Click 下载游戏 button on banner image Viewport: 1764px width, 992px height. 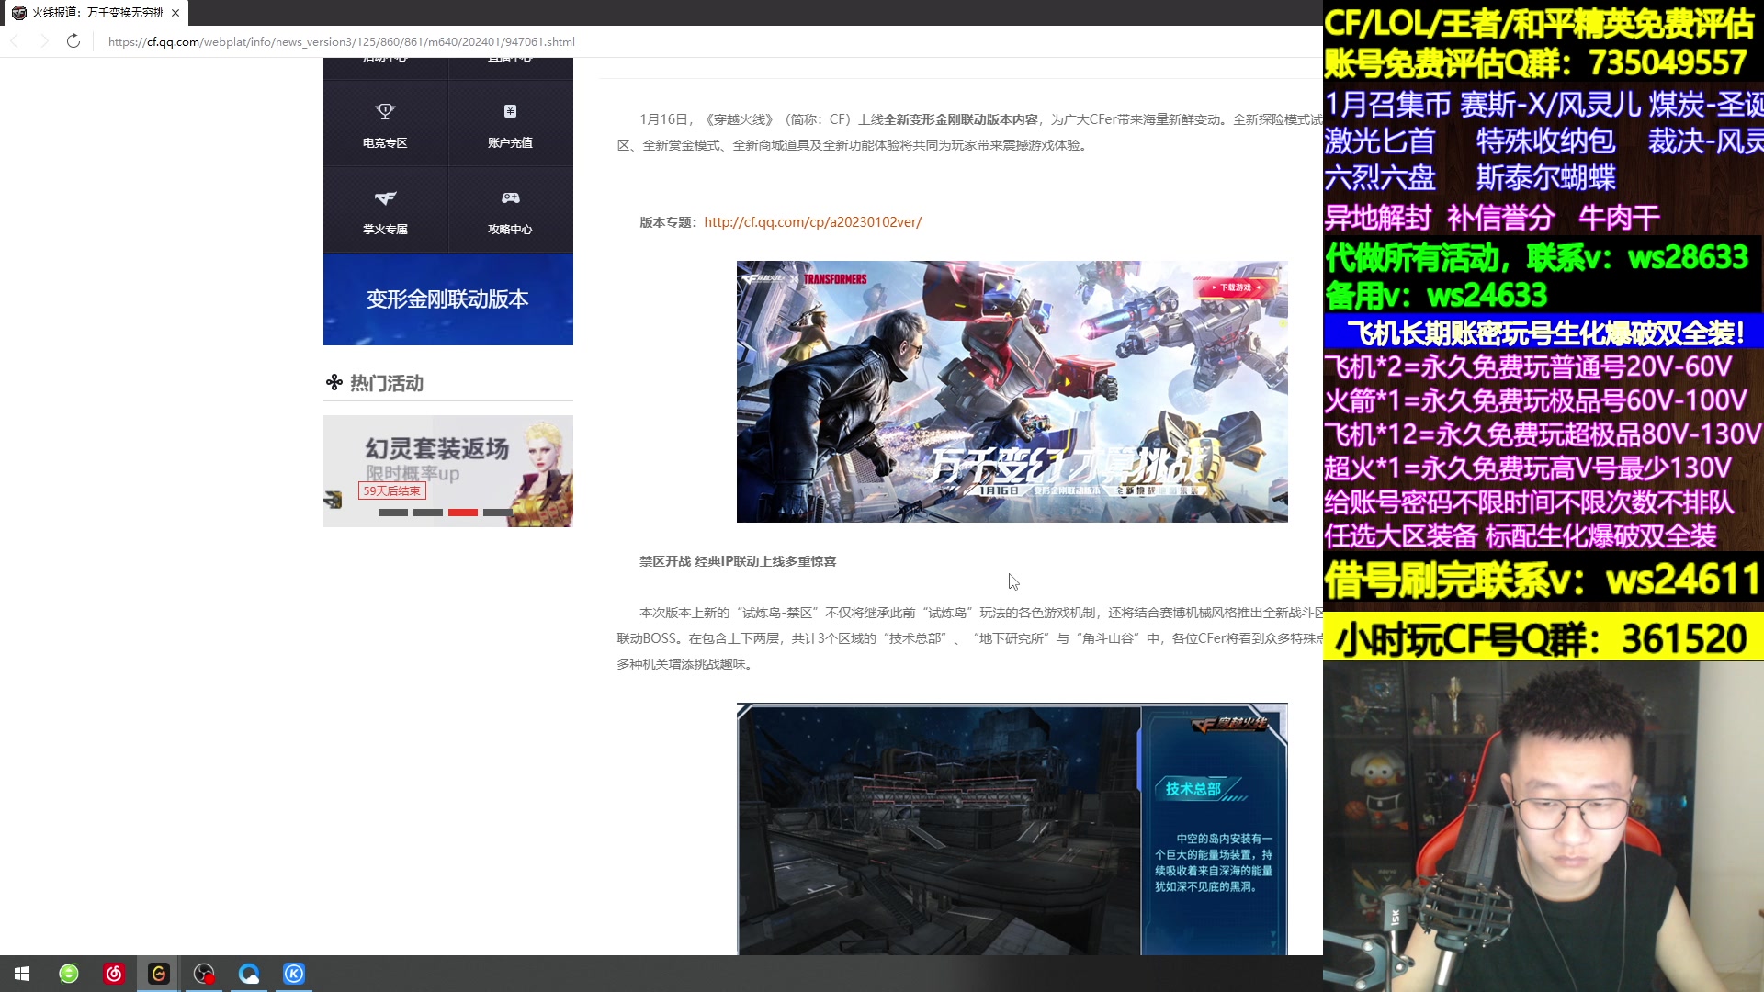point(1238,287)
